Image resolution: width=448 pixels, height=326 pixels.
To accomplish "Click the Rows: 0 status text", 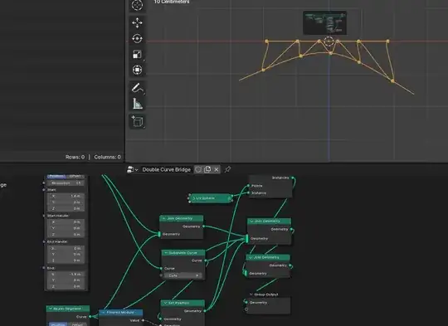I will pos(75,157).
